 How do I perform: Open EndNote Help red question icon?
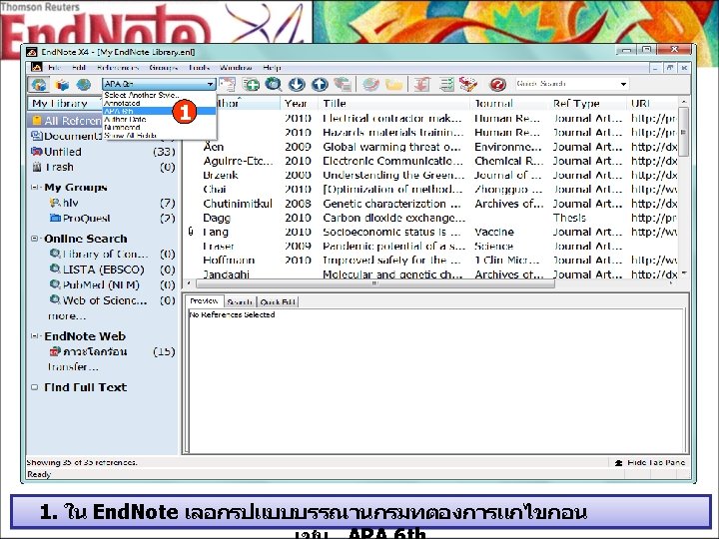(497, 84)
